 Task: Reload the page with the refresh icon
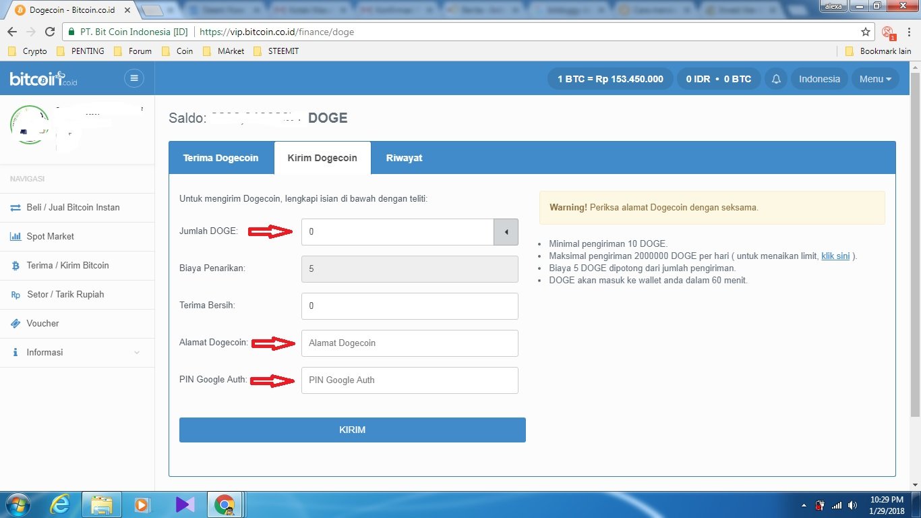click(x=50, y=32)
